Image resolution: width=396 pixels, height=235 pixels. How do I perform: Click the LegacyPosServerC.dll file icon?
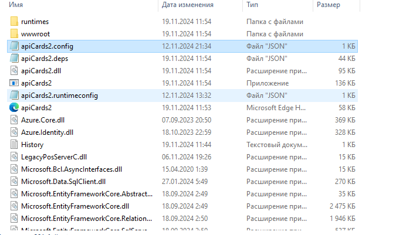(14, 157)
